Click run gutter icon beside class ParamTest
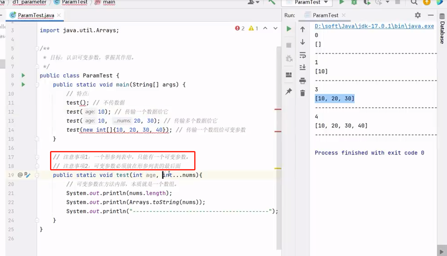The height and width of the screenshot is (256, 447). tap(23, 75)
